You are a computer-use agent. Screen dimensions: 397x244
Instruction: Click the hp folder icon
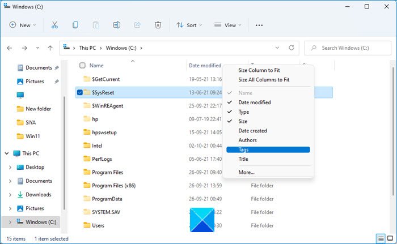coord(87,119)
